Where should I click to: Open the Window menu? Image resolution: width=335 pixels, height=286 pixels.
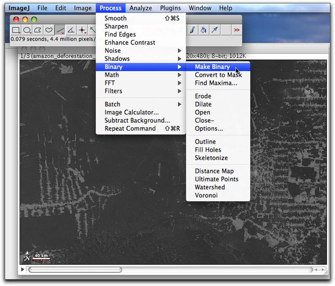pos(200,8)
